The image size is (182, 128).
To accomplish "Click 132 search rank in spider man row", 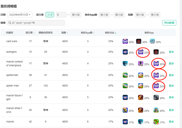I will tap(46, 86).
